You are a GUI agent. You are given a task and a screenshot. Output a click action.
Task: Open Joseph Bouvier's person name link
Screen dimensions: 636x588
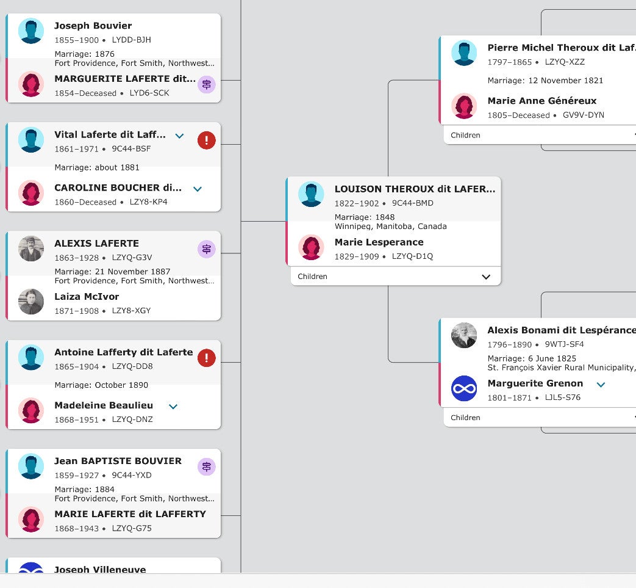tap(93, 26)
